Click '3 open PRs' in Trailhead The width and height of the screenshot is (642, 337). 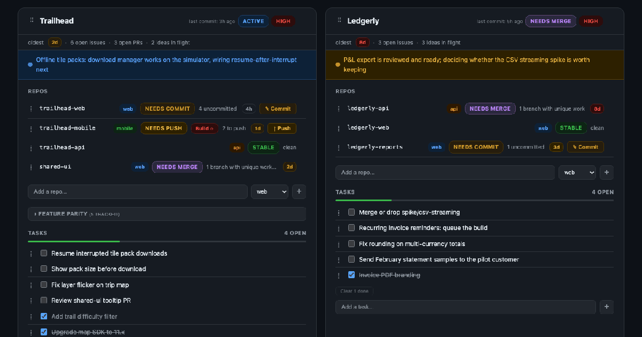point(128,42)
